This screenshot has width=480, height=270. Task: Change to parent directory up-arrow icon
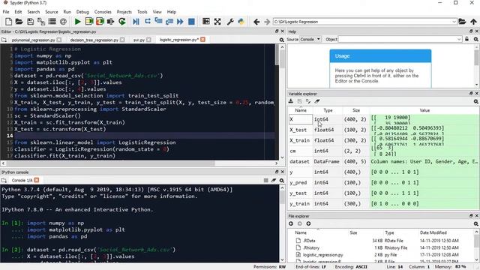coord(473,22)
